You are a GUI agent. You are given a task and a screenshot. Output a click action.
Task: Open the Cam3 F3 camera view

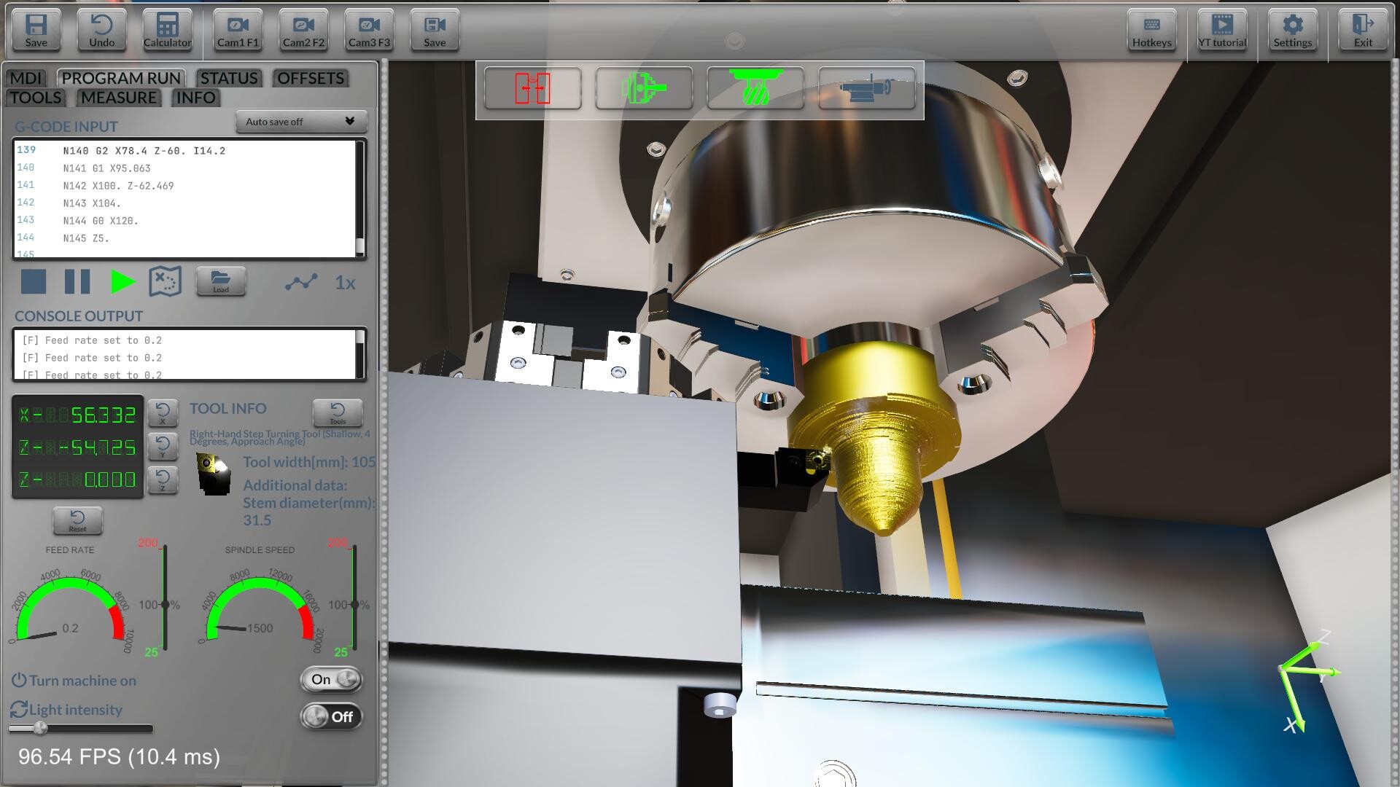[x=367, y=31]
